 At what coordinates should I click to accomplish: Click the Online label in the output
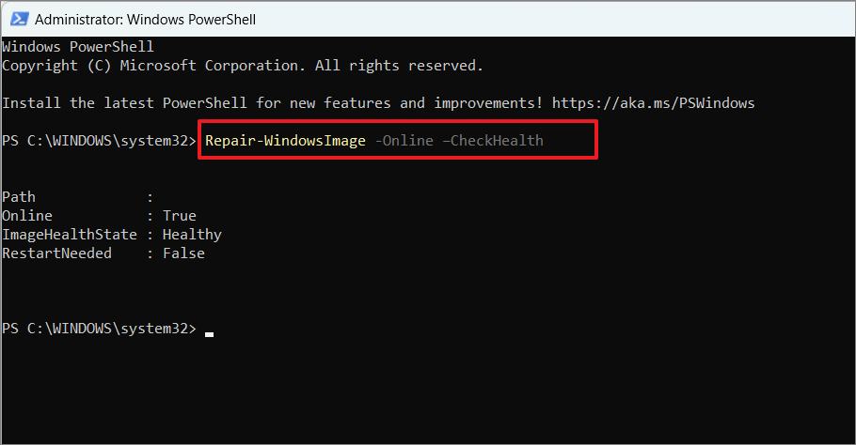[27, 216]
